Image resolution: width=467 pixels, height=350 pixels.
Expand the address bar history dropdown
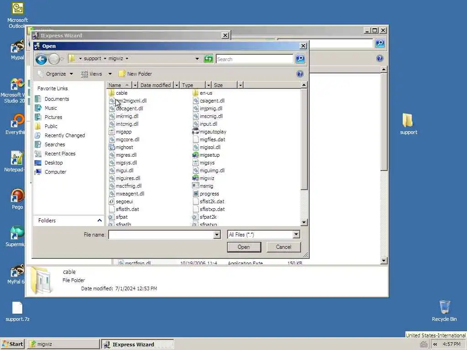tap(197, 59)
